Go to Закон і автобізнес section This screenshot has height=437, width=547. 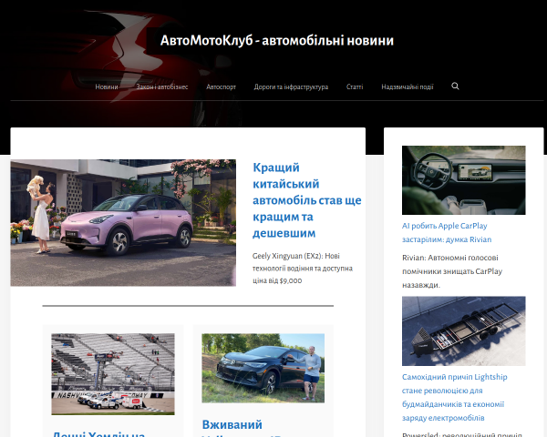pyautogui.click(x=162, y=86)
